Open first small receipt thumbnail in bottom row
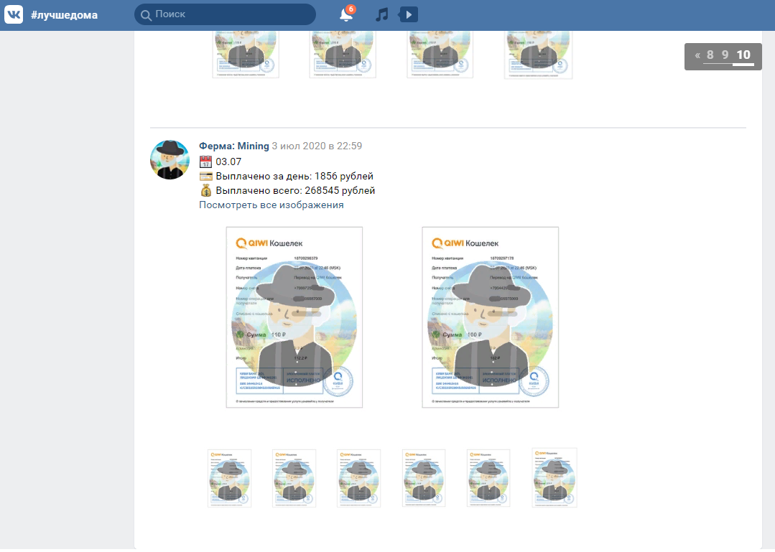775x552 pixels. 229,478
